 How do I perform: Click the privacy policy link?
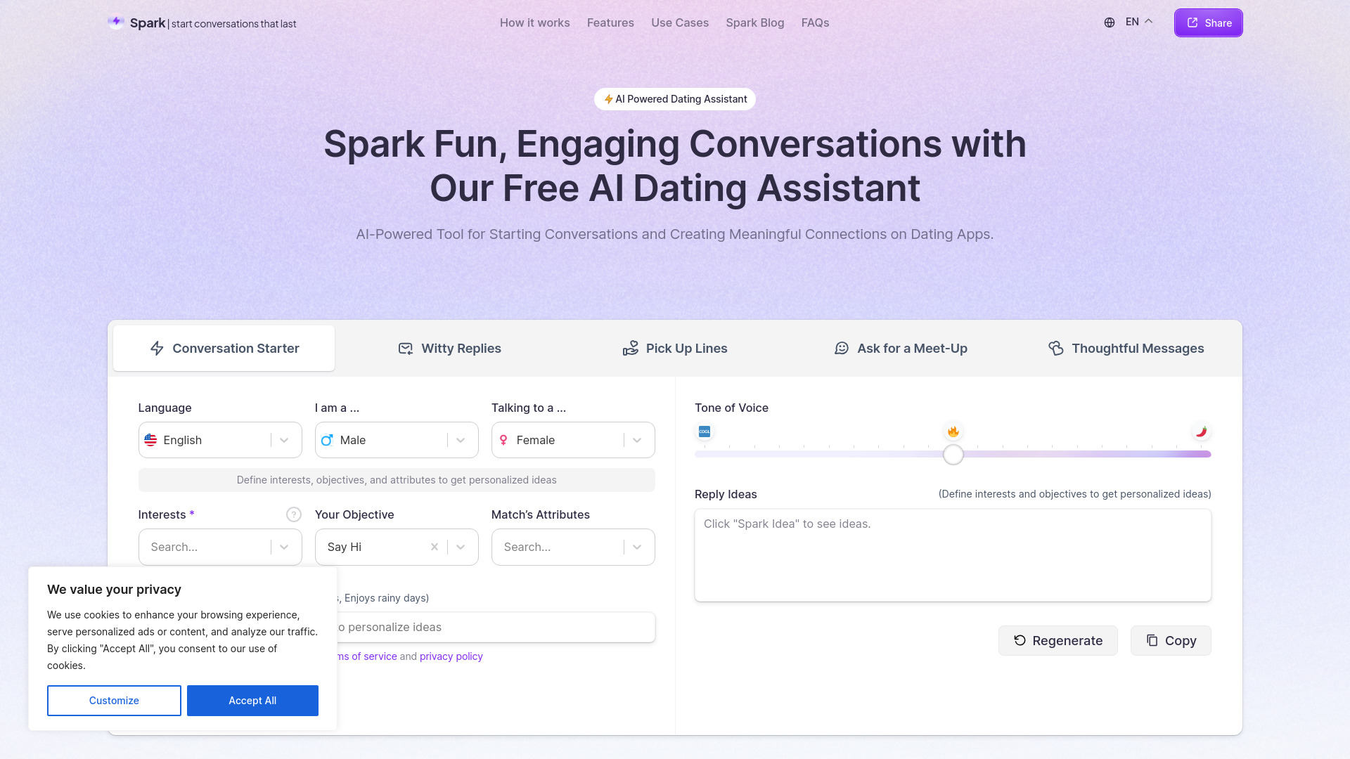pos(451,656)
